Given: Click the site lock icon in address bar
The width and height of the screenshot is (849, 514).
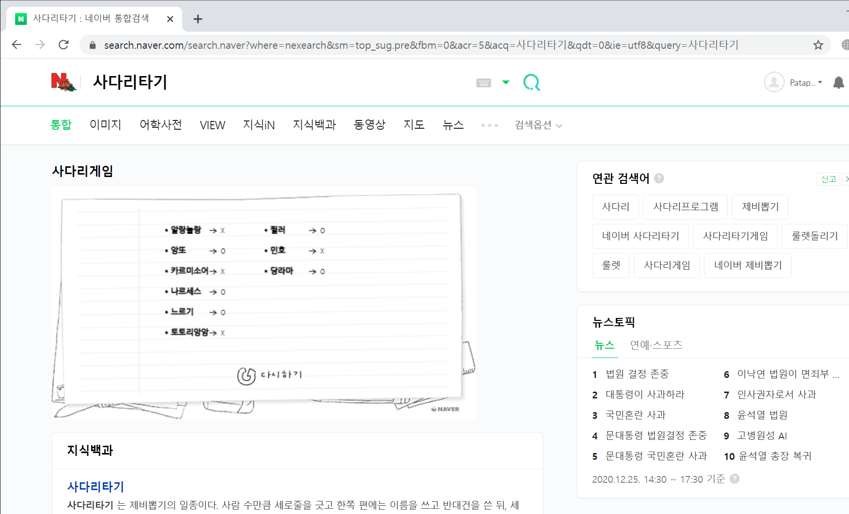Looking at the screenshot, I should click(x=92, y=45).
